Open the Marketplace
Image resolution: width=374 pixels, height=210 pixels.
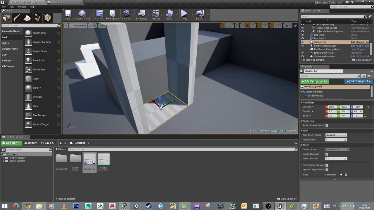tap(112, 15)
